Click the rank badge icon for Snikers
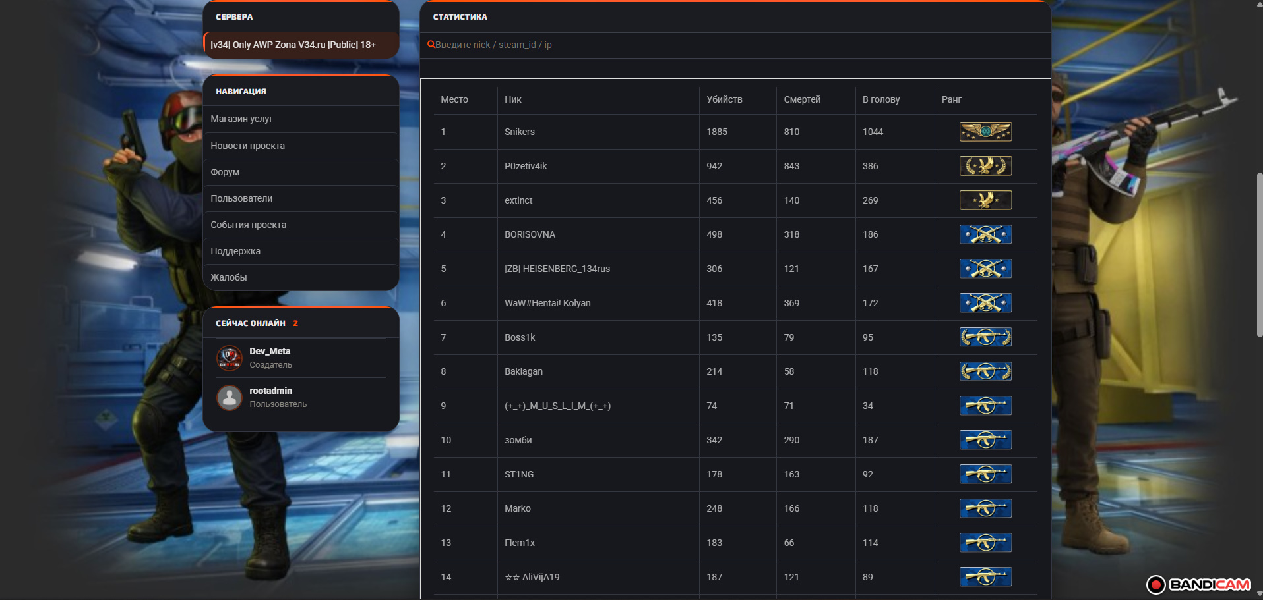Image resolution: width=1263 pixels, height=600 pixels. 985,132
